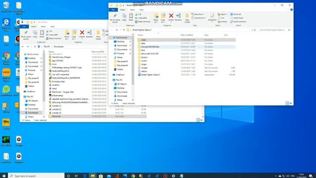Screen dimensions: 316x178
Task: Pin to Quick access in Street Fighter window
Action: [x=115, y=18]
